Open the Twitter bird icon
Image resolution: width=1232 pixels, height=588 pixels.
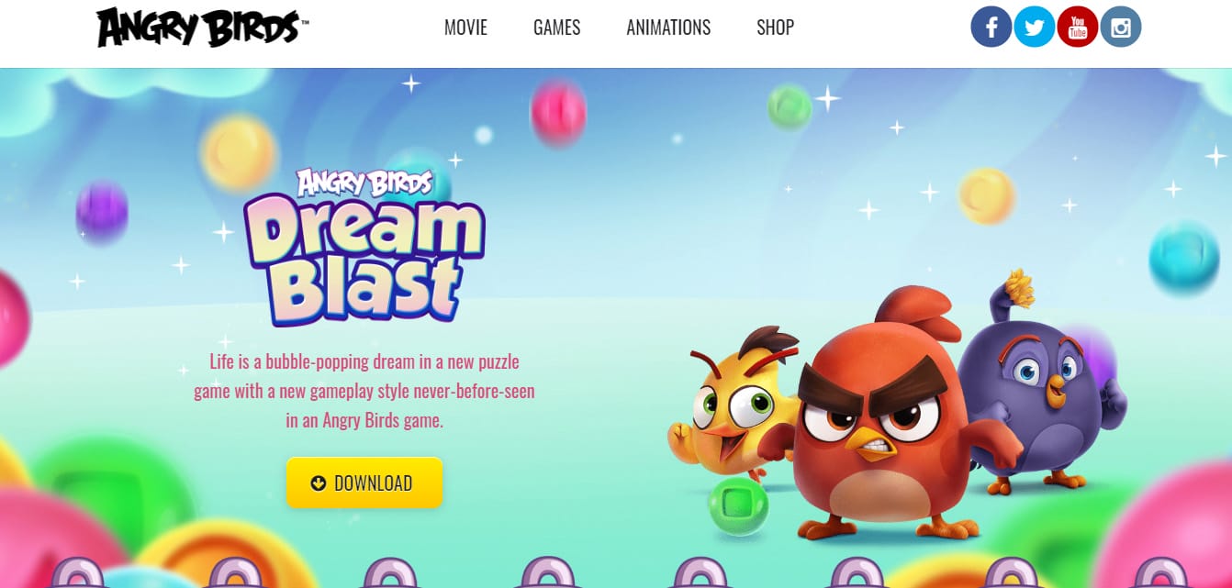(x=1035, y=28)
